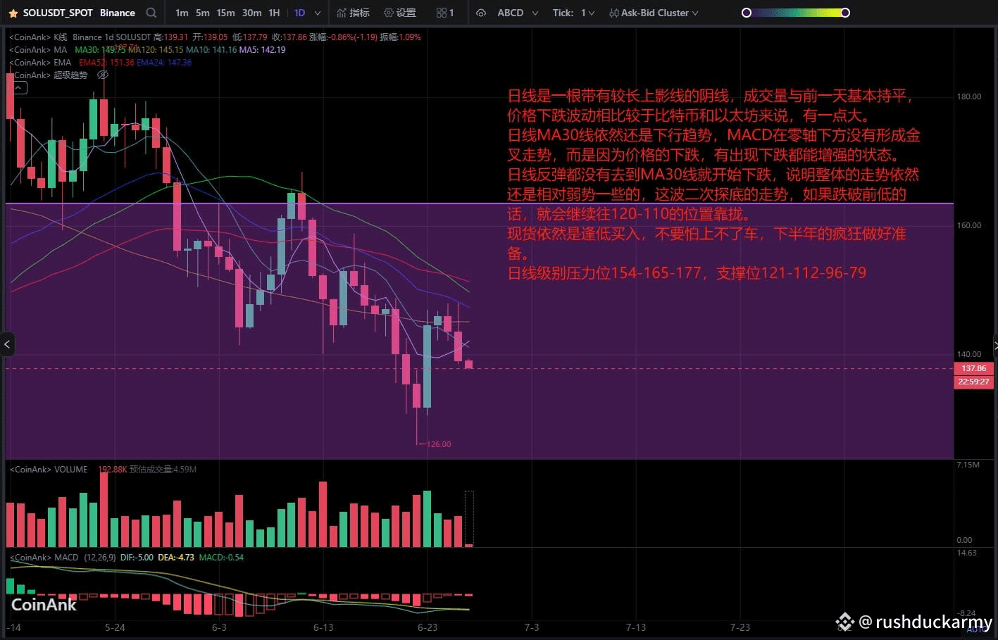This screenshot has height=640, width=998.
Task: Switch to the 30m timeframe
Action: pos(251,13)
